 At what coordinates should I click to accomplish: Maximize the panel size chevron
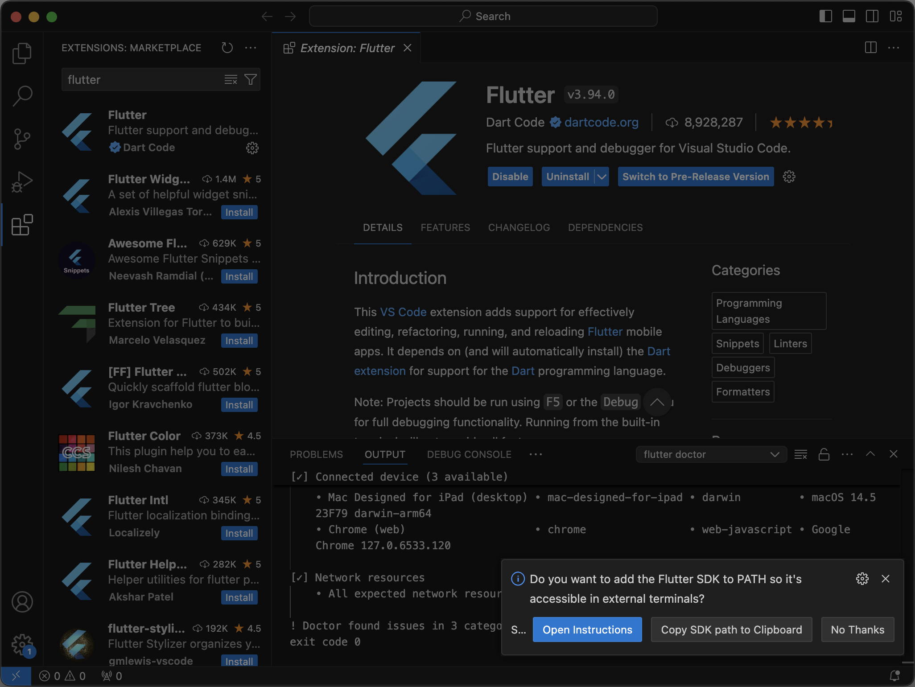870,454
